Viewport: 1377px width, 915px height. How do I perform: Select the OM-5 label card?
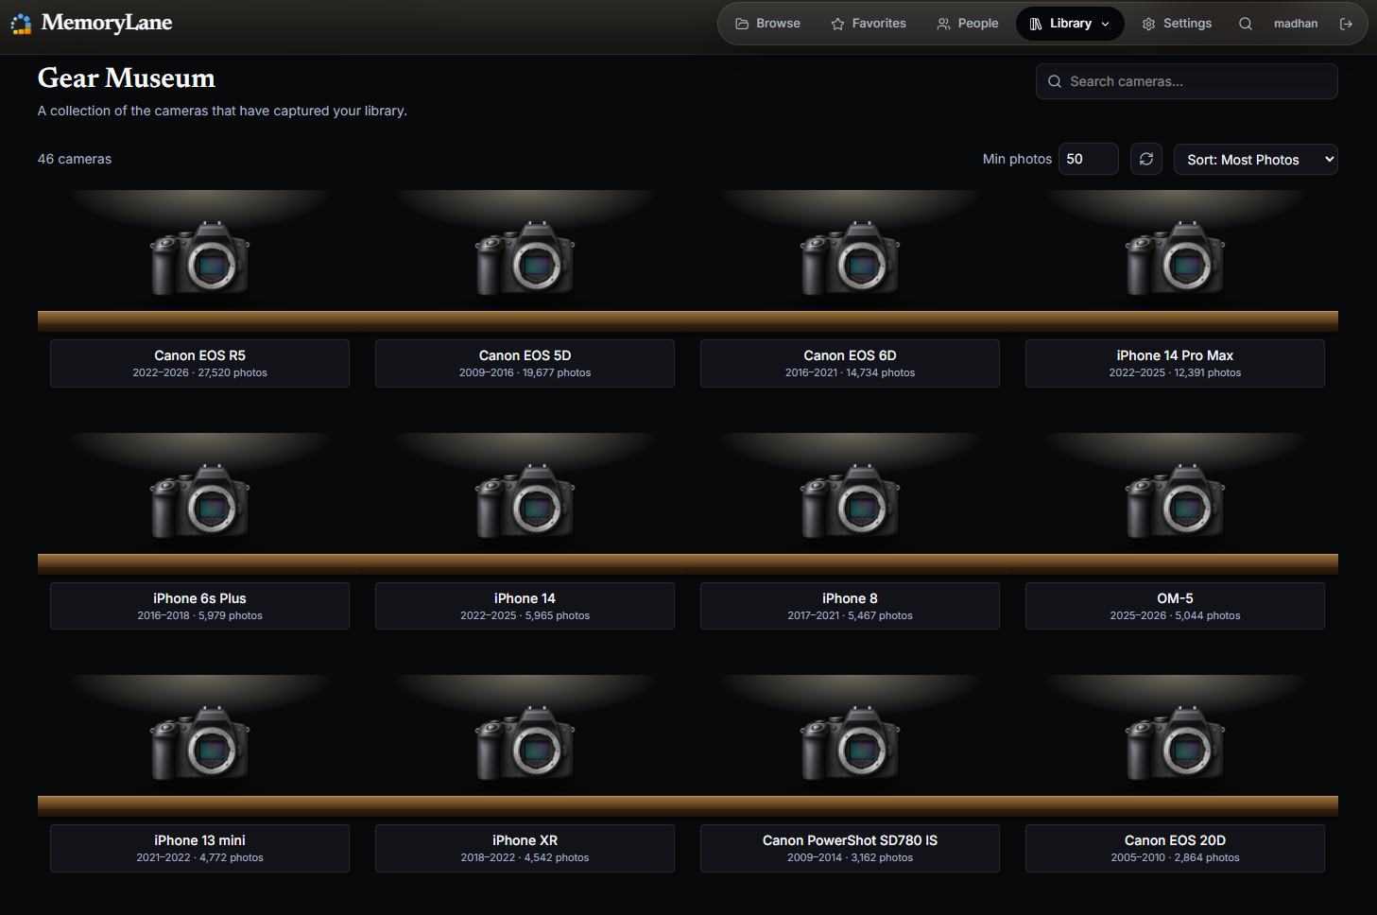click(x=1176, y=606)
